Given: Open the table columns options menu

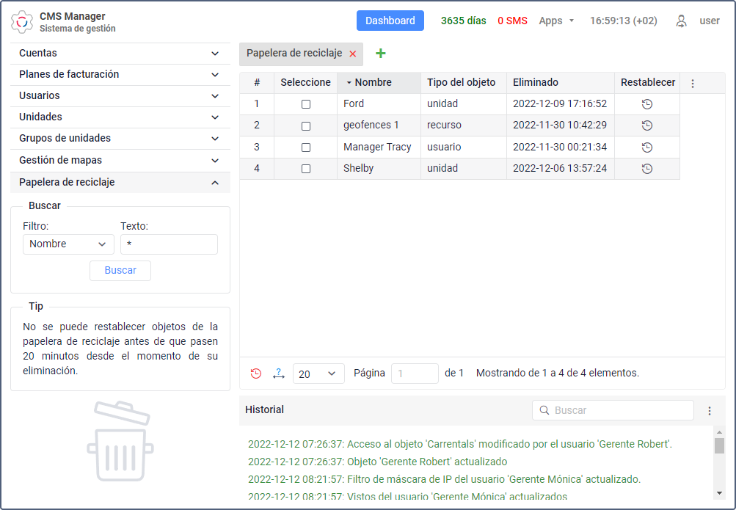Looking at the screenshot, I should tap(692, 84).
